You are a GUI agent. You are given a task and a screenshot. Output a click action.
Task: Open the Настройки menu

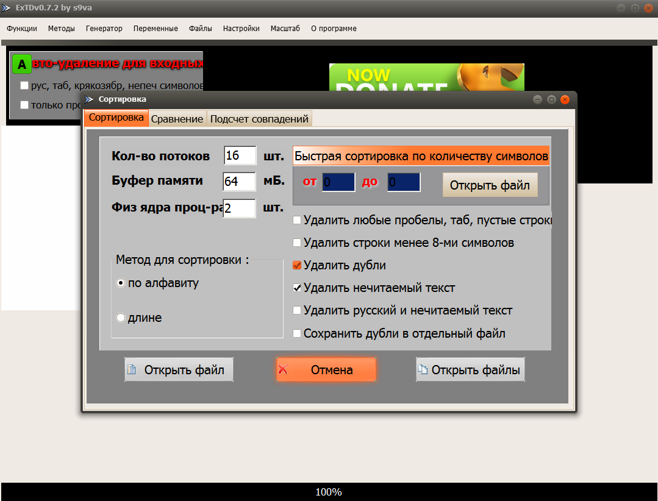click(x=241, y=29)
